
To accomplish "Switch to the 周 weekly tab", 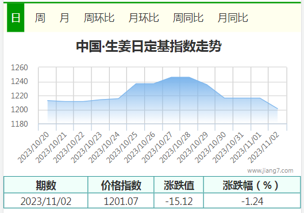I will point(40,18).
